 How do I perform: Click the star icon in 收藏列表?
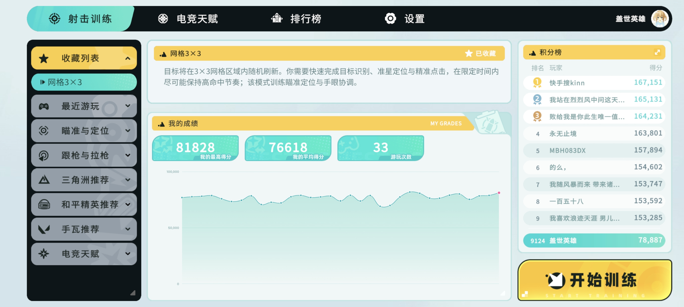tap(44, 58)
